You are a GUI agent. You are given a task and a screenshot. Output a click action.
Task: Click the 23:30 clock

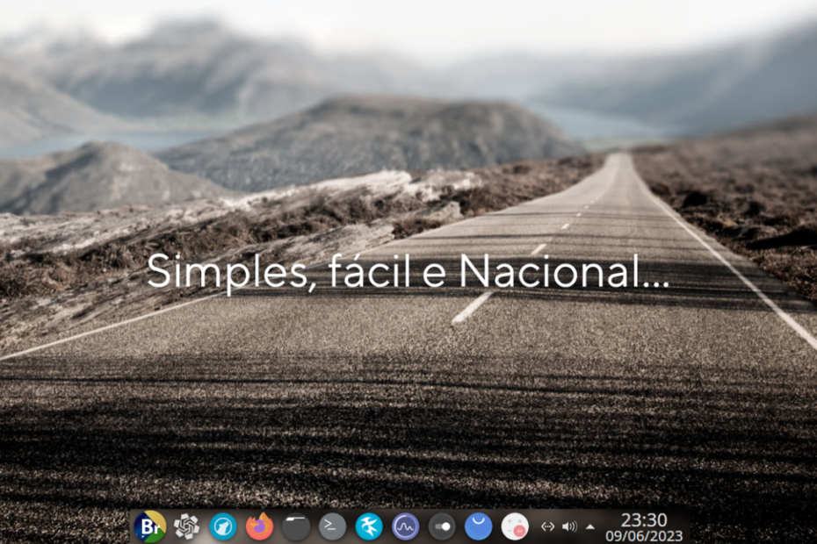pos(644,519)
